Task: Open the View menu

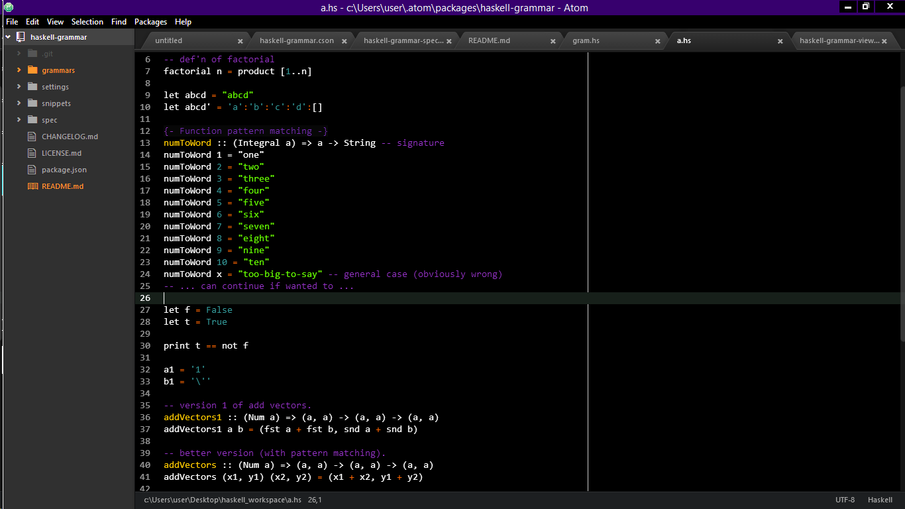Action: [56, 22]
